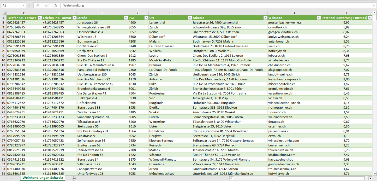
Task: Click the formula bar Cancel X icon
Action: [38, 5]
